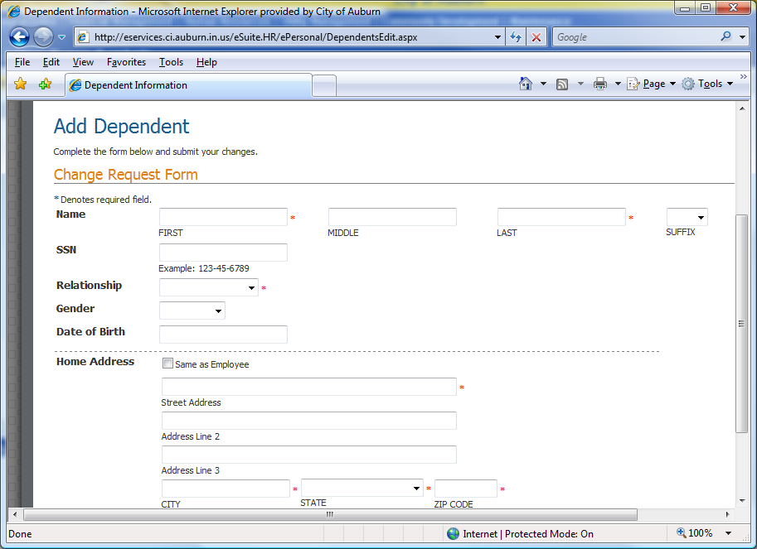Click the Add to Favorites icon
This screenshot has height=549, width=757.
tap(45, 84)
